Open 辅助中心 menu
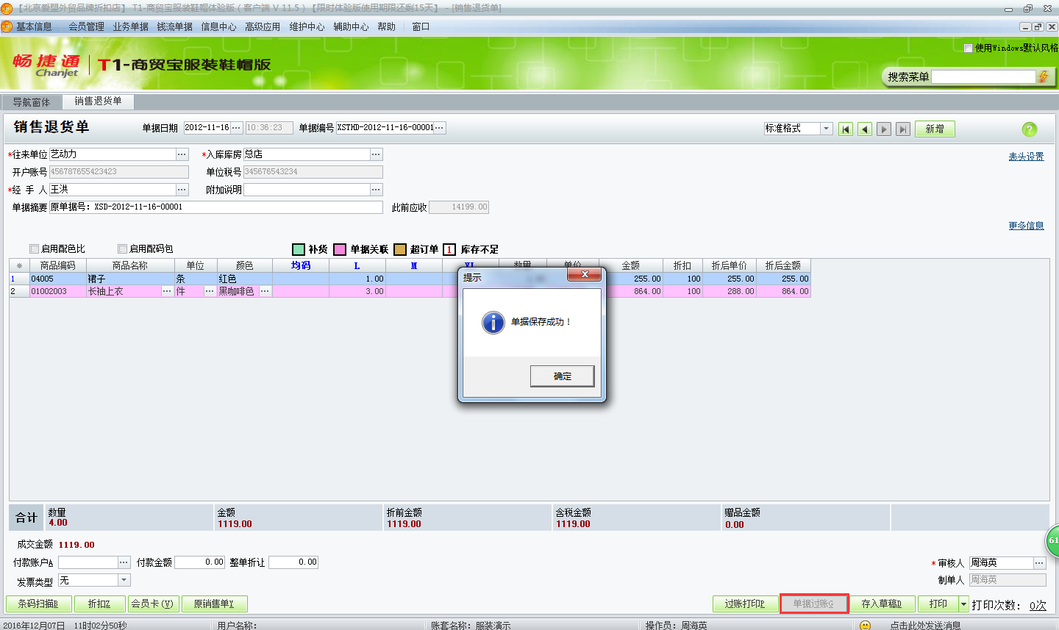Image resolution: width=1059 pixels, height=630 pixels. (x=351, y=26)
